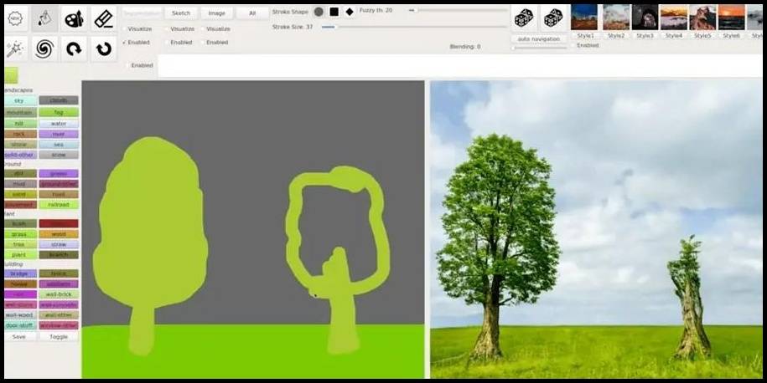Toggle Enabled under the Segmentation button
Image resolution: width=767 pixels, height=383 pixels.
pyautogui.click(x=136, y=43)
